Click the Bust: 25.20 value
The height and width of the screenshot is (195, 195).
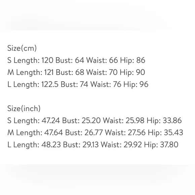[x=81, y=120]
